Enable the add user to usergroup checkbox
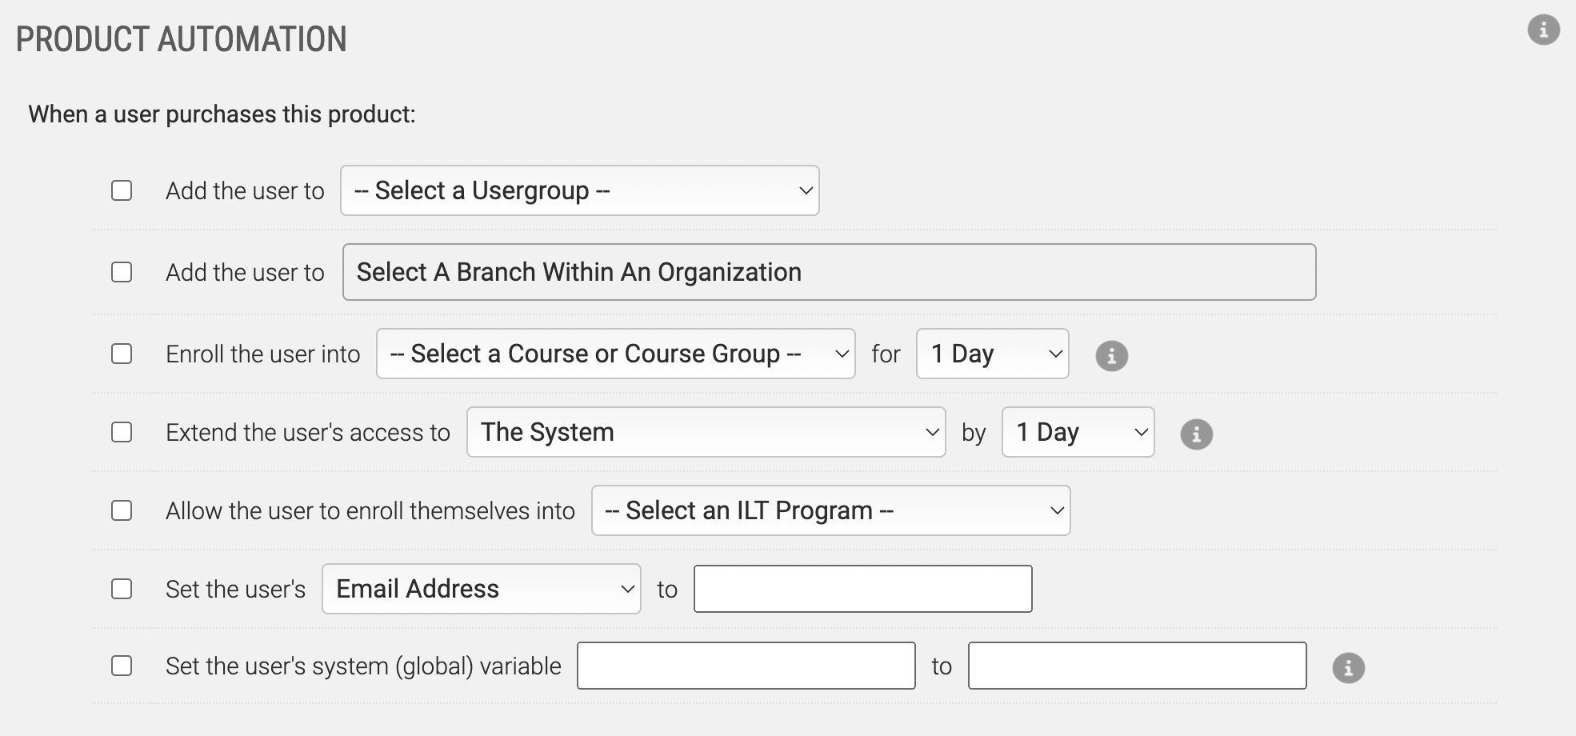This screenshot has width=1576, height=736. [x=122, y=190]
